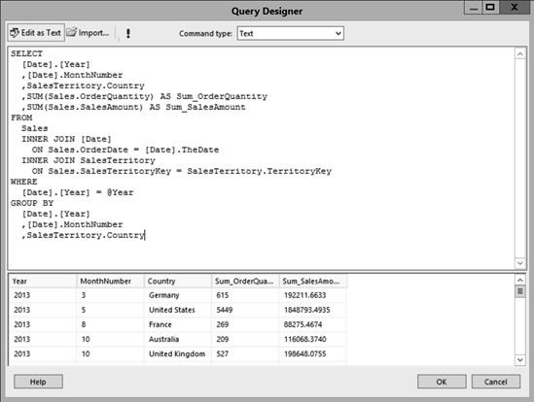Click the Sum_OrderQuantity alias in query
The height and width of the screenshot is (402, 534).
point(222,96)
